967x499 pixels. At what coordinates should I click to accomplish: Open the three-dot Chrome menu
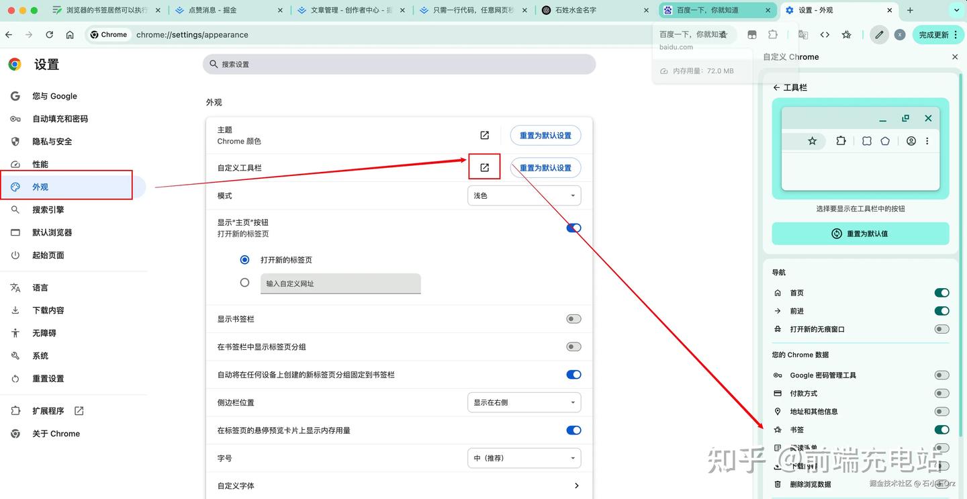pos(956,34)
